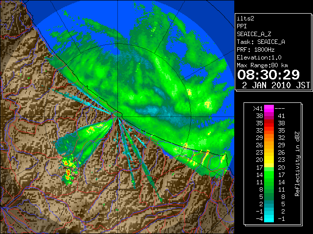Click the "Reflectivity in dBZ" axis label

297,164
